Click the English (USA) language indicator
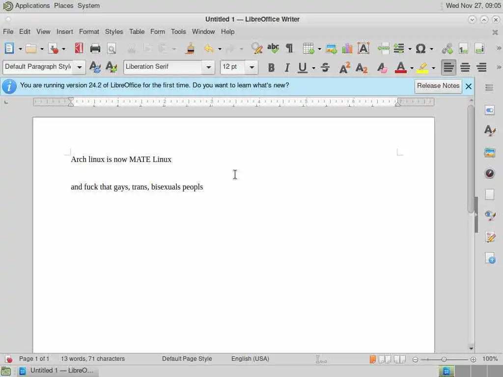Screen dimensions: 503x377 coord(250,359)
